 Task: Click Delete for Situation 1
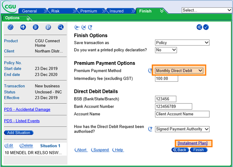(x=26, y=146)
